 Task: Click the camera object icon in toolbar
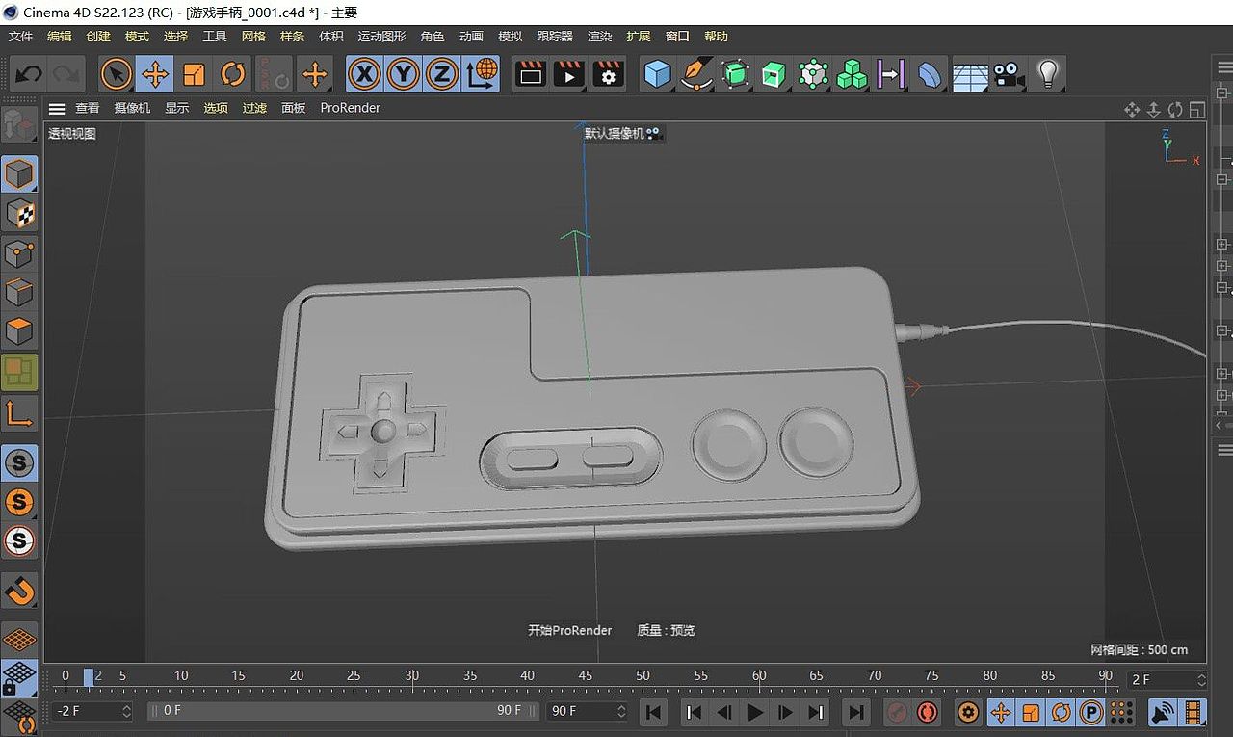[x=1009, y=73]
